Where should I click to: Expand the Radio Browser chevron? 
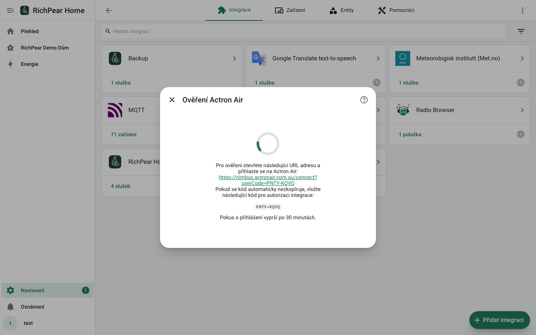[522, 110]
